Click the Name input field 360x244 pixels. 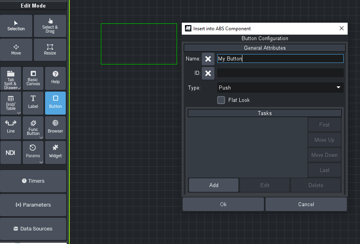coord(280,59)
